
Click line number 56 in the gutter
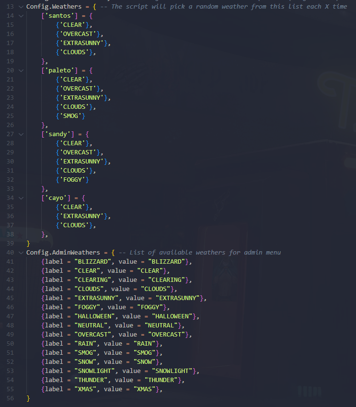[x=10, y=398]
